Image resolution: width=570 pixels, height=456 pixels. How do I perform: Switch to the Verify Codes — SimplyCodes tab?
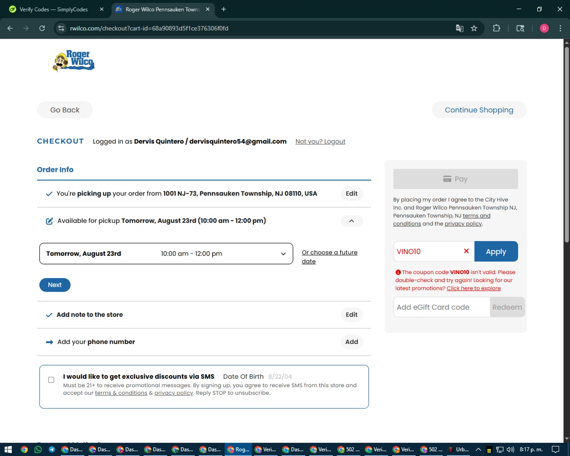[x=53, y=9]
